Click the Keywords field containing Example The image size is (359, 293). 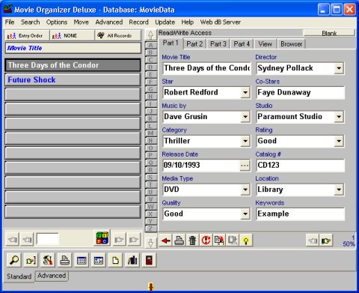click(x=301, y=214)
